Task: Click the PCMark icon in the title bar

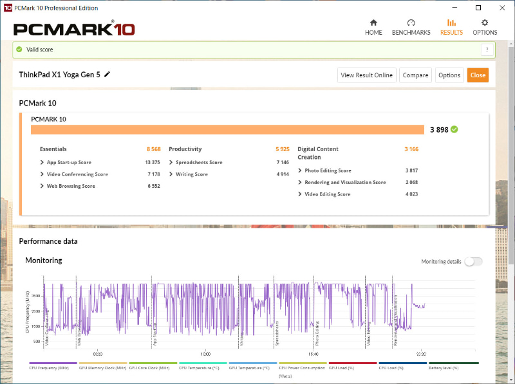Action: click(x=8, y=8)
